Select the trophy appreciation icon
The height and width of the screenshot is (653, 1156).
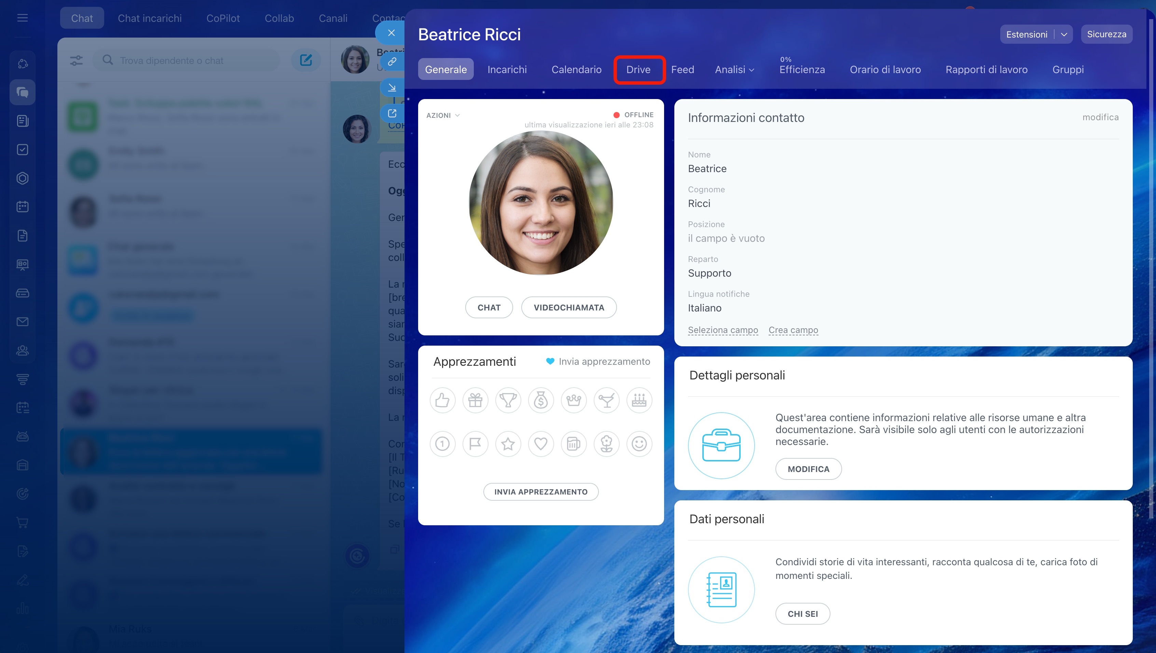pos(508,400)
